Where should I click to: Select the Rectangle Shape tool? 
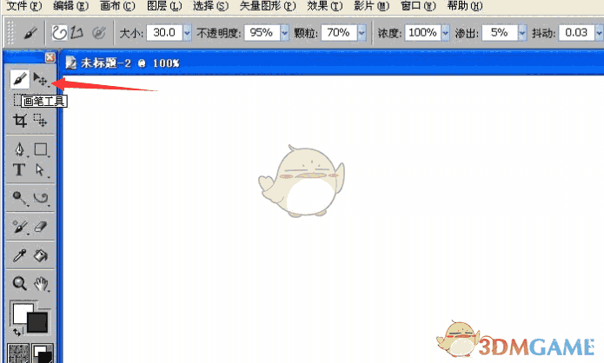click(41, 149)
